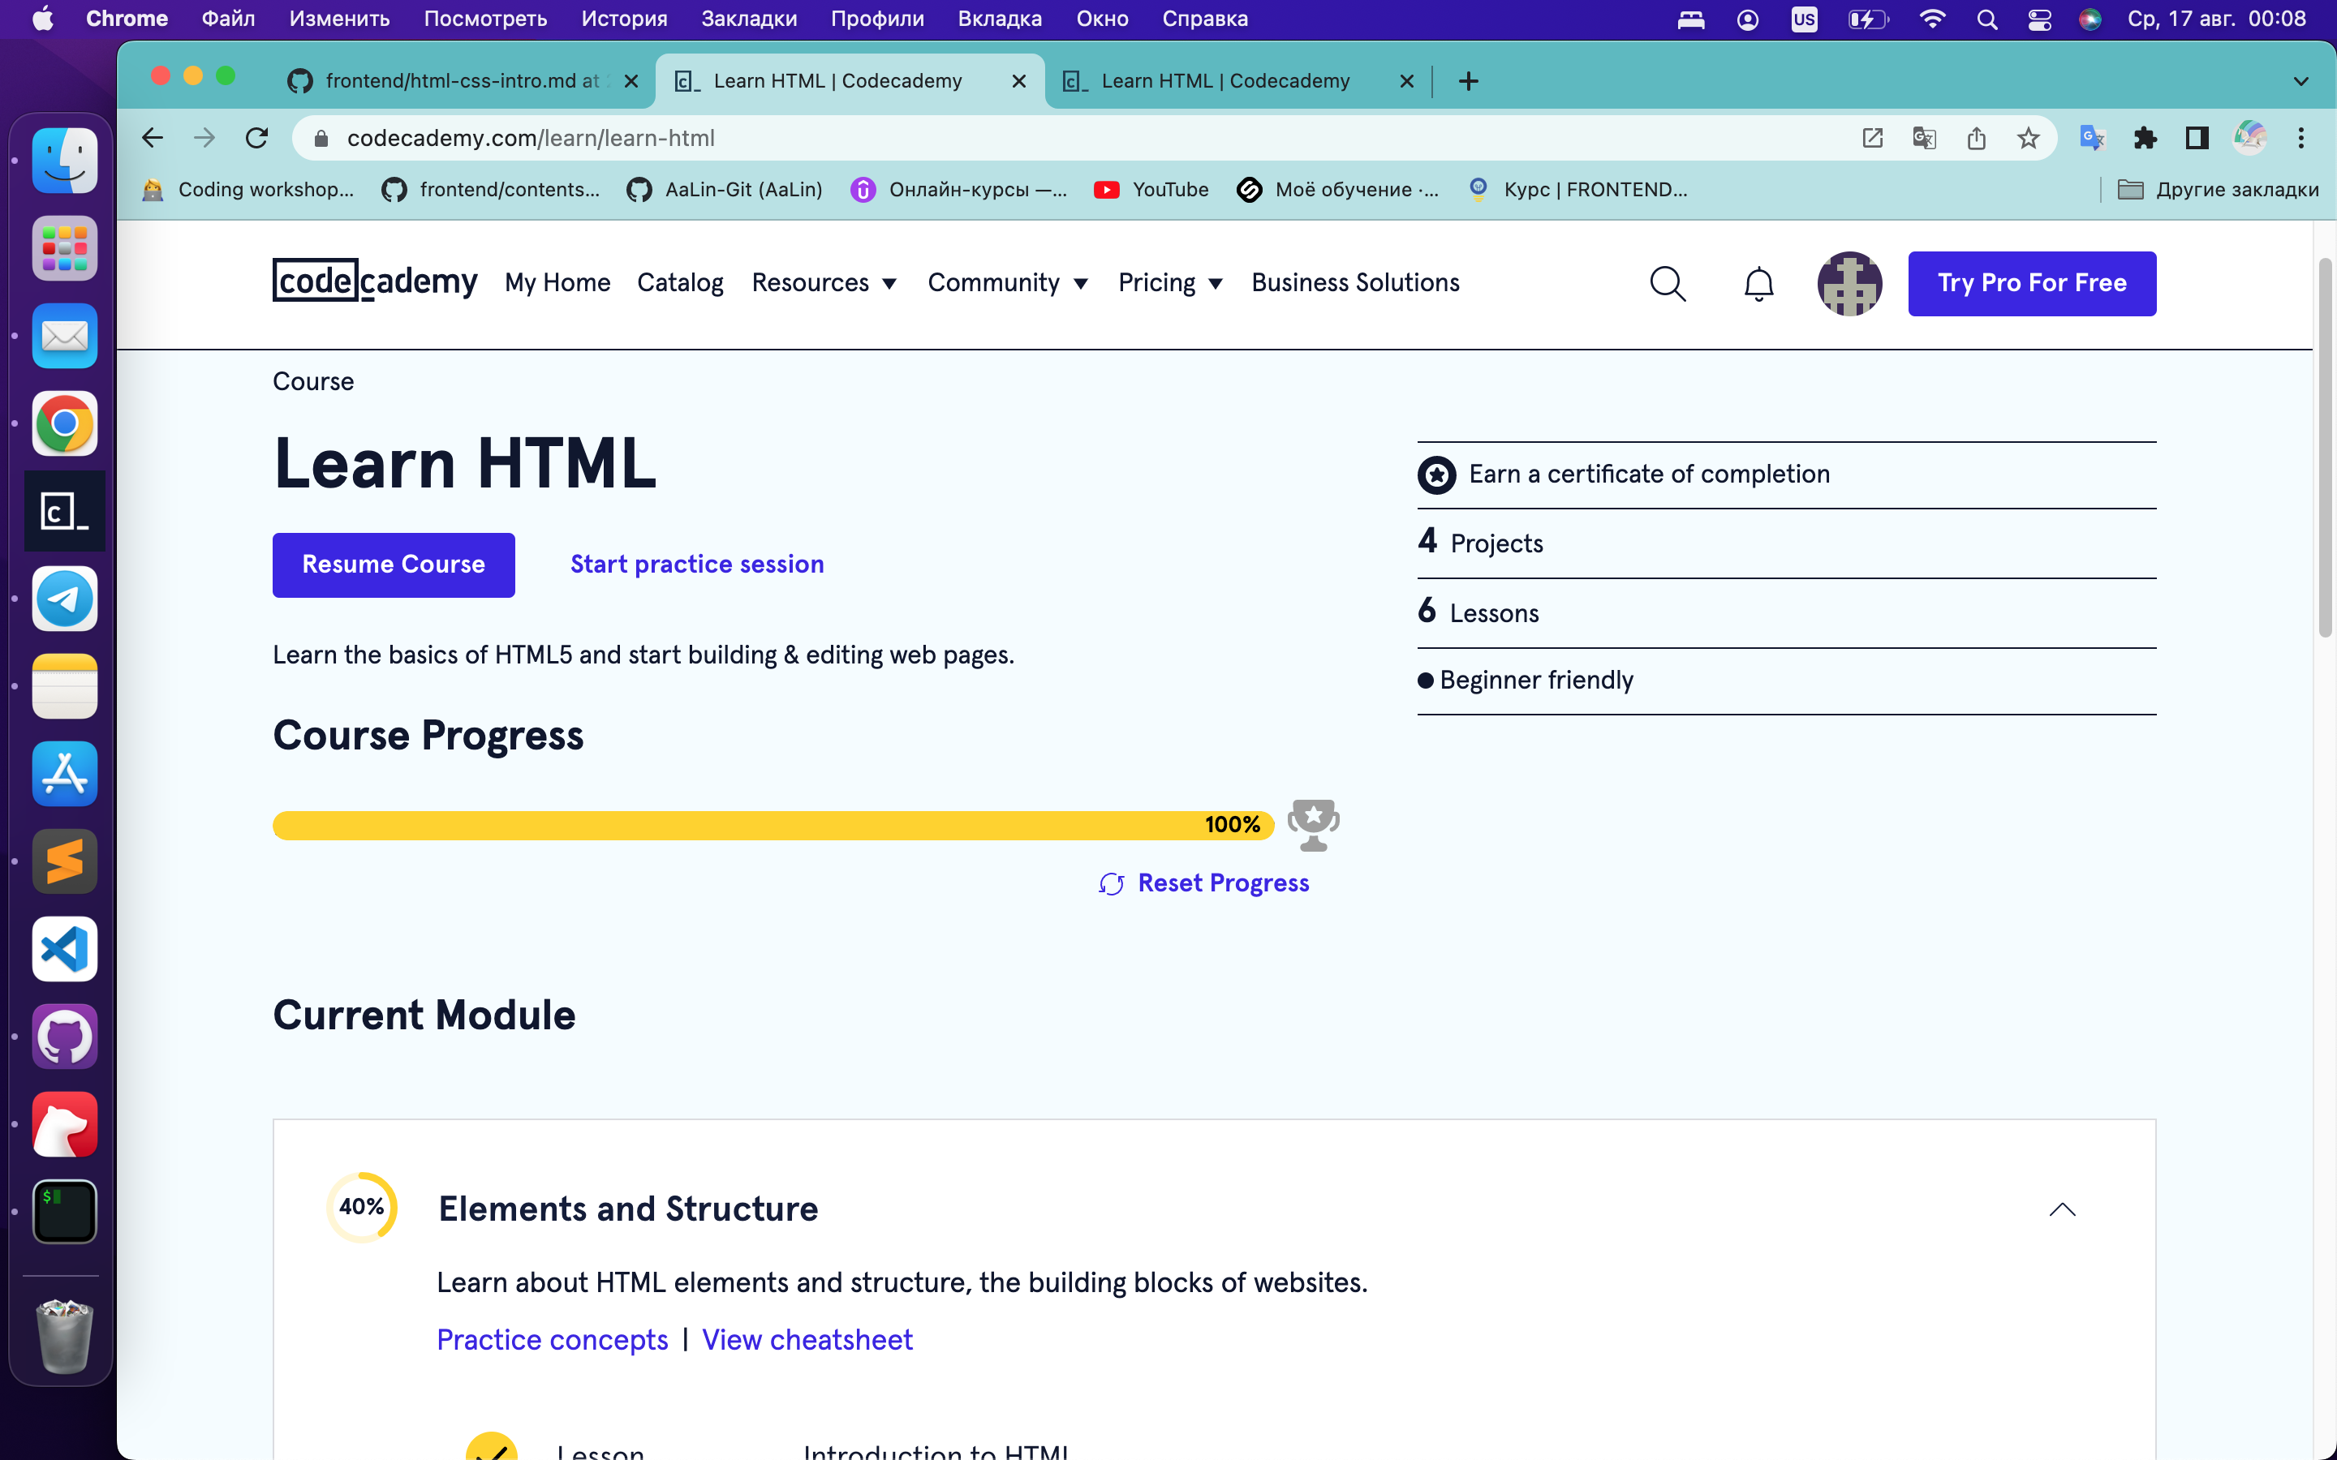Image resolution: width=2337 pixels, height=1460 pixels.
Task: Open View cheatsheet link
Action: (x=807, y=1340)
